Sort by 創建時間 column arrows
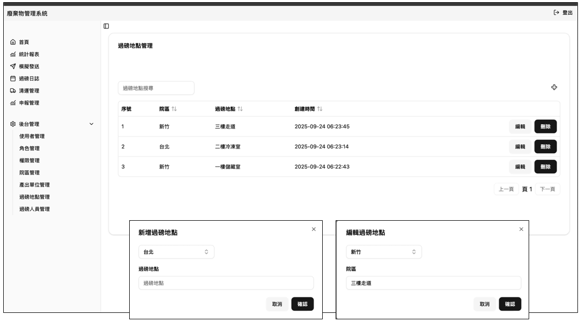Screen dimensions: 579x322 [320, 109]
